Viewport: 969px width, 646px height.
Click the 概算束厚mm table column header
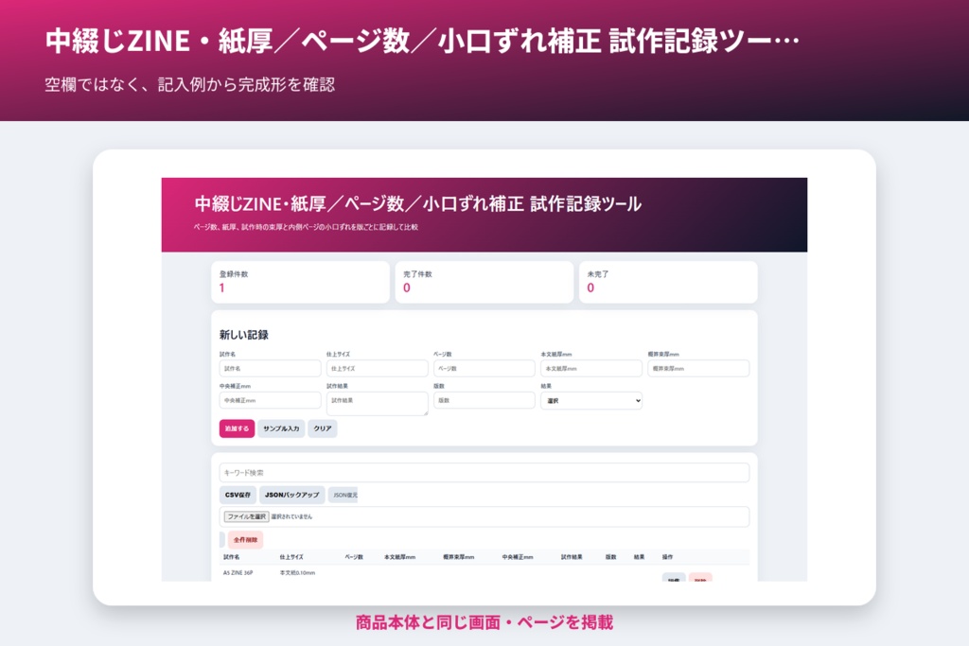coord(459,557)
